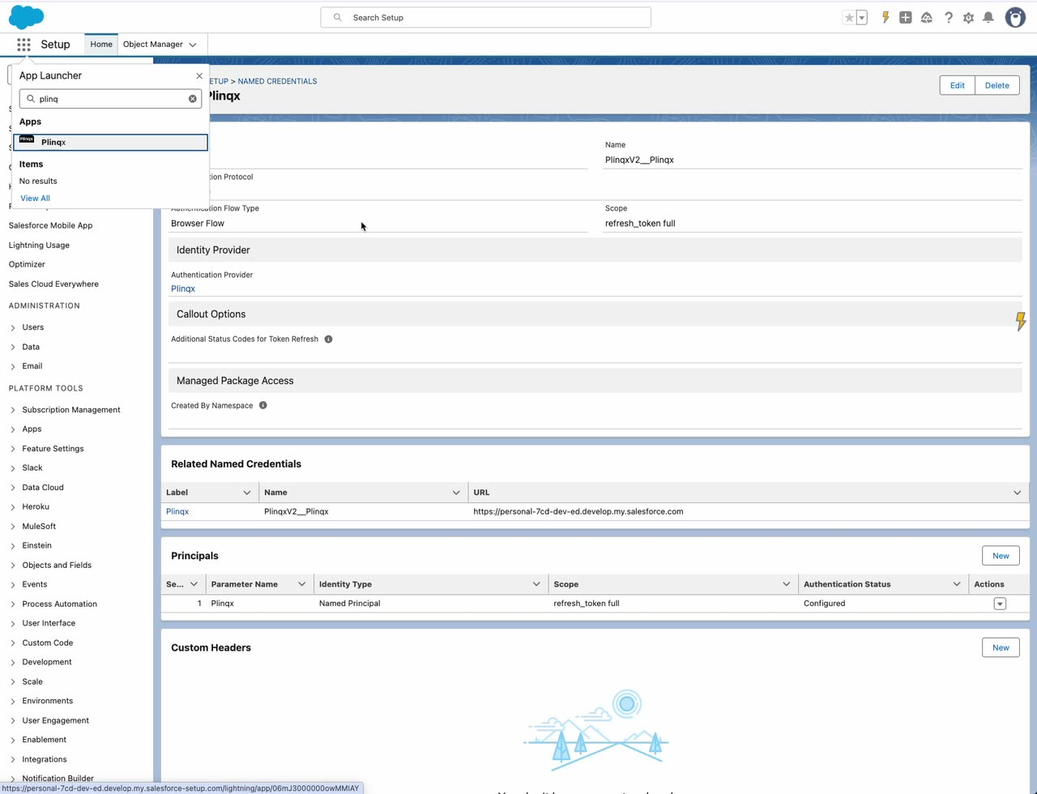1037x794 pixels.
Task: Open the Parameter Name column dropdown
Action: click(302, 584)
